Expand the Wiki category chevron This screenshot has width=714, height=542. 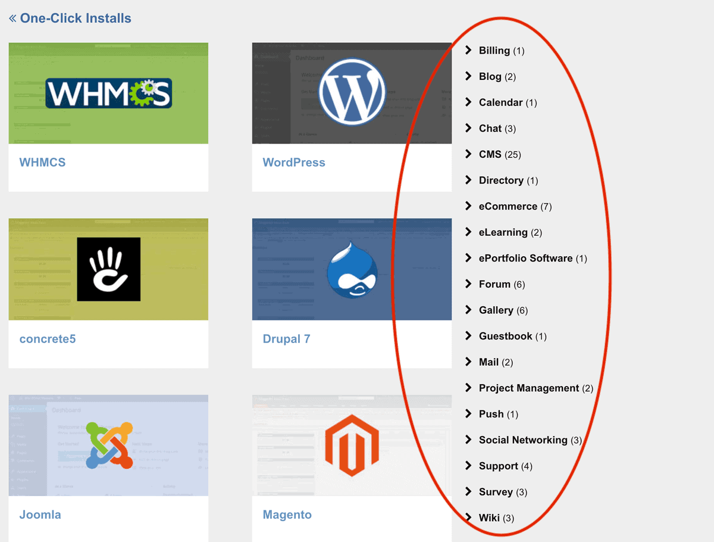pos(468,517)
